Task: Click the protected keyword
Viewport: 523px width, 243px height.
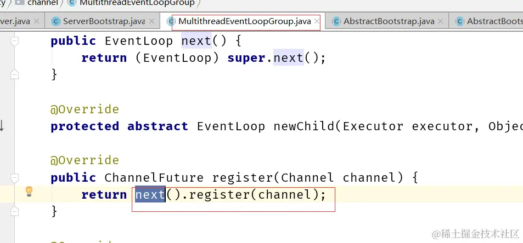Action: pyautogui.click(x=85, y=126)
